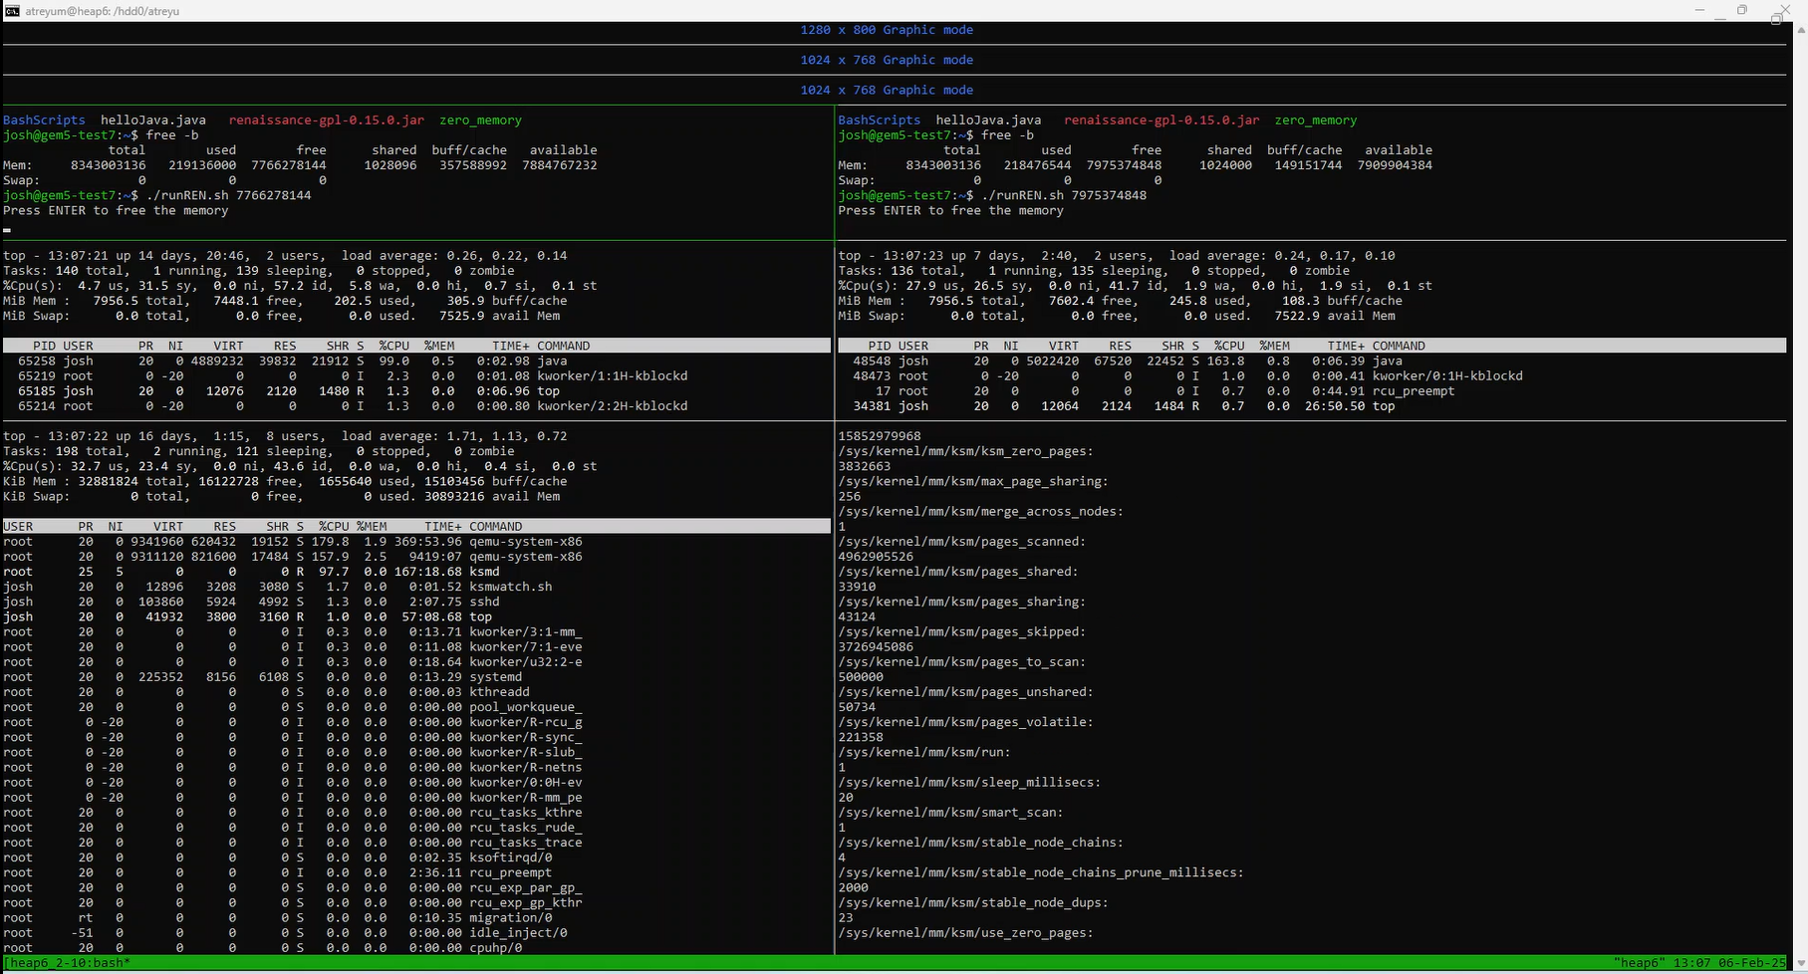Click the '/sys/kernel/mm/ksm/pages_to_scan:' line
This screenshot has width=1808, height=974.
coord(961,662)
